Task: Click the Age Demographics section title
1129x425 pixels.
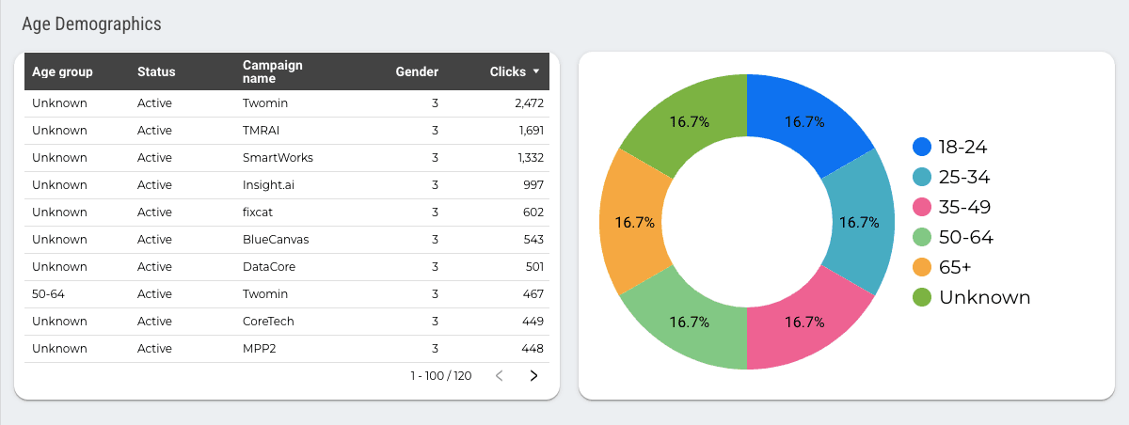Action: (91, 24)
